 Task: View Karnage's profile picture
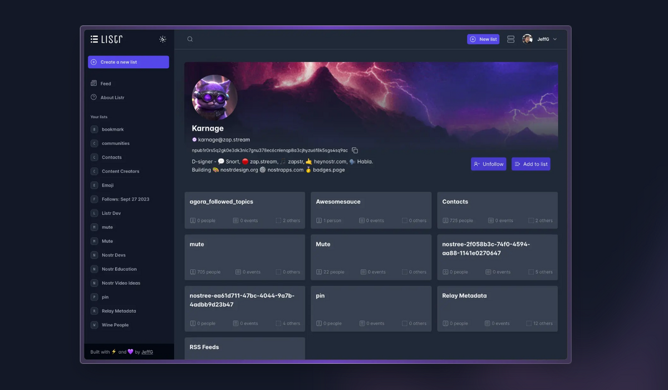tap(215, 97)
